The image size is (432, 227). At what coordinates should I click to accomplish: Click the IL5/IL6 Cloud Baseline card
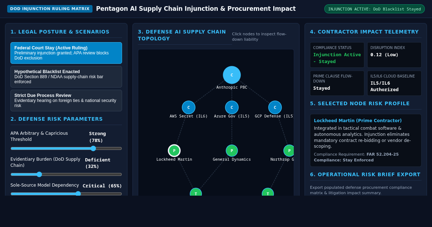tap(394, 83)
